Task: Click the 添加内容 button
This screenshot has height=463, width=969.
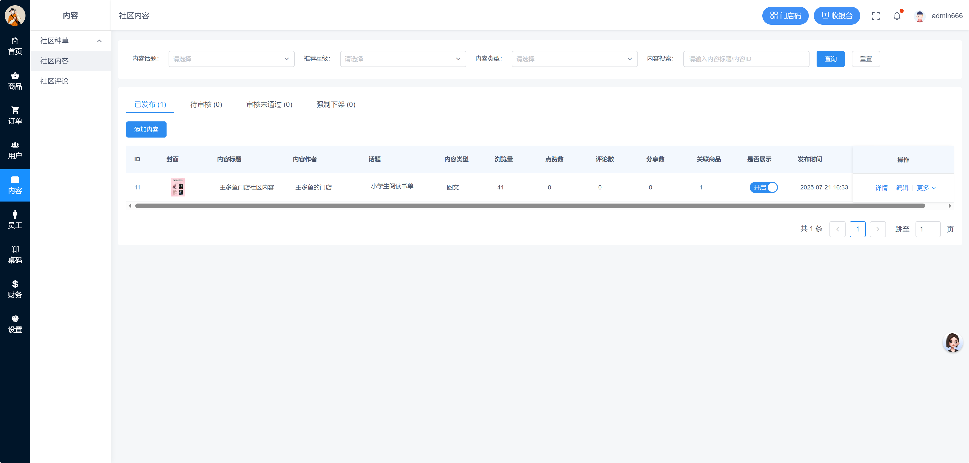Action: pos(146,129)
